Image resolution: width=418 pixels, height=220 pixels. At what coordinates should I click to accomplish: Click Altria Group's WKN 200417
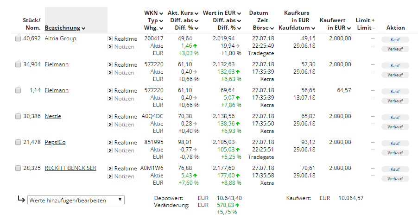154,38
